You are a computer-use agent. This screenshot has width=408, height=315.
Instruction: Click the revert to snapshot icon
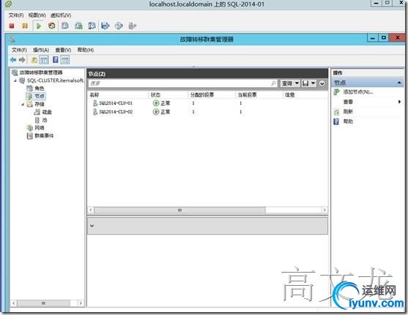(x=78, y=26)
